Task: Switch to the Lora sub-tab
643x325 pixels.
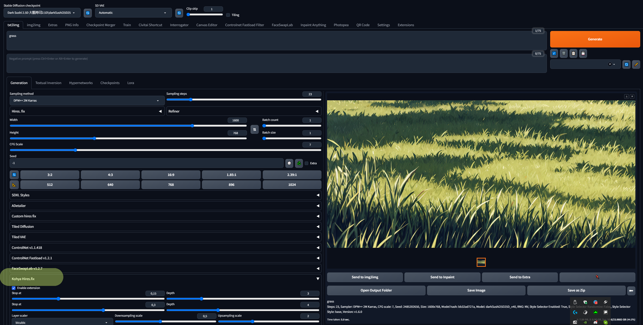Action: coord(130,83)
